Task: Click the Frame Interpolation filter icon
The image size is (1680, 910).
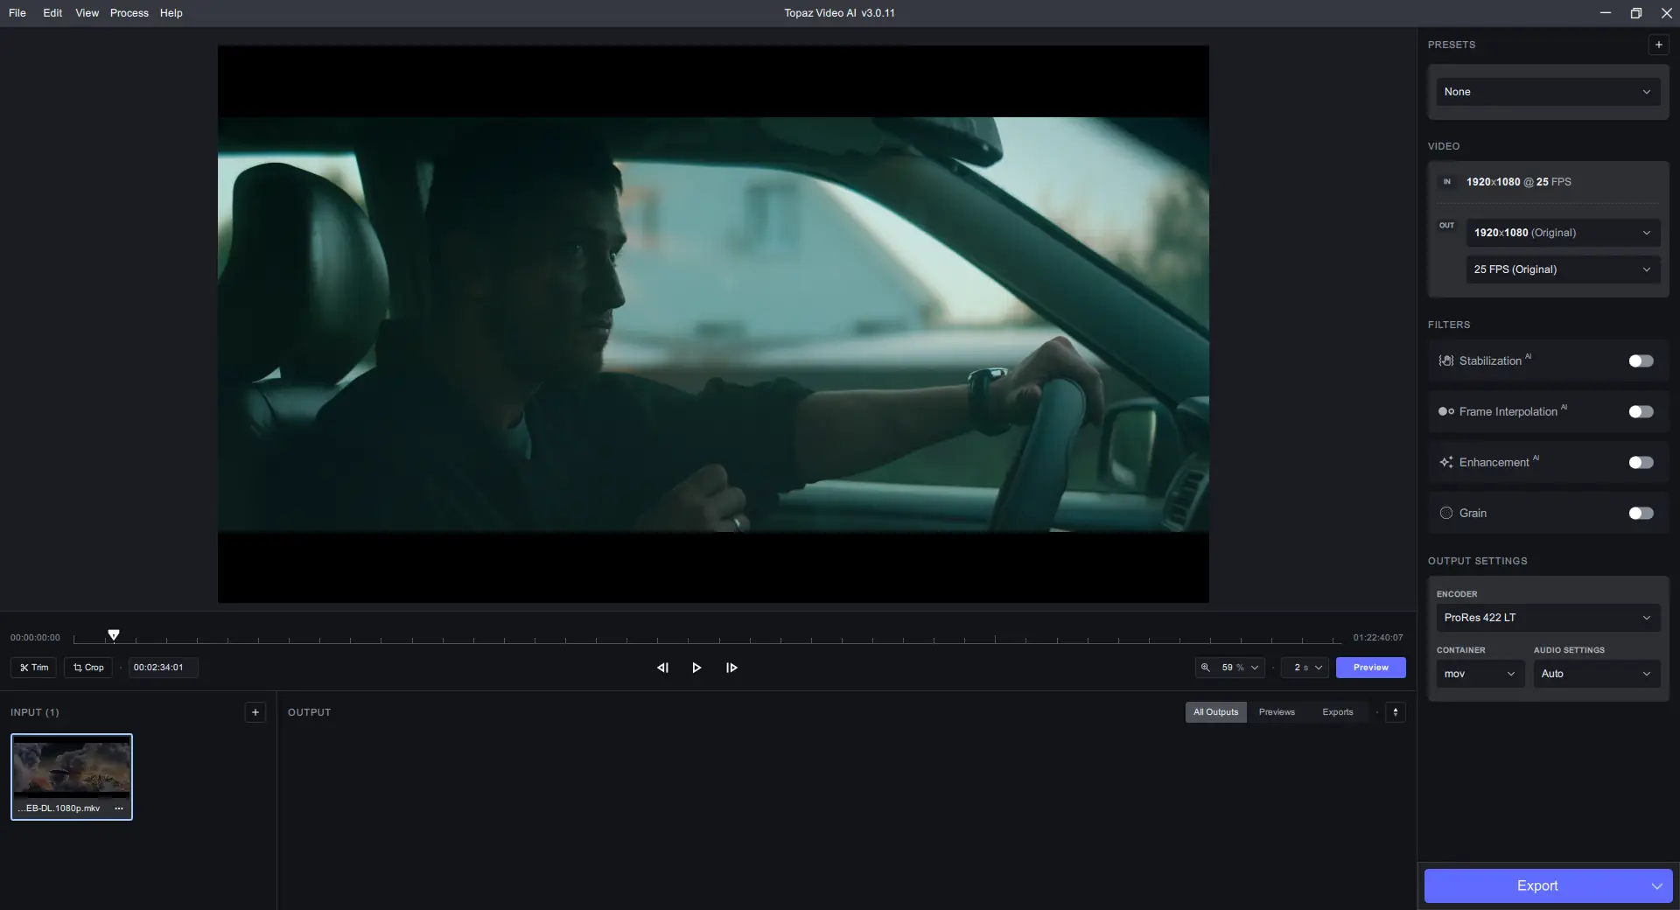Action: click(1446, 412)
